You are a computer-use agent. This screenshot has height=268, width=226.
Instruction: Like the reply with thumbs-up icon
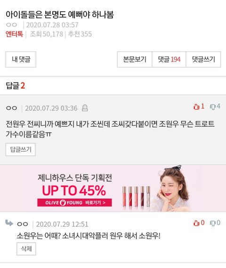pos(196,223)
